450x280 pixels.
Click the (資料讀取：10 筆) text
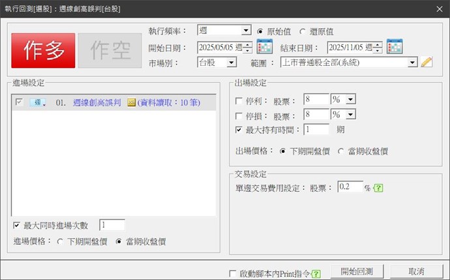169,102
